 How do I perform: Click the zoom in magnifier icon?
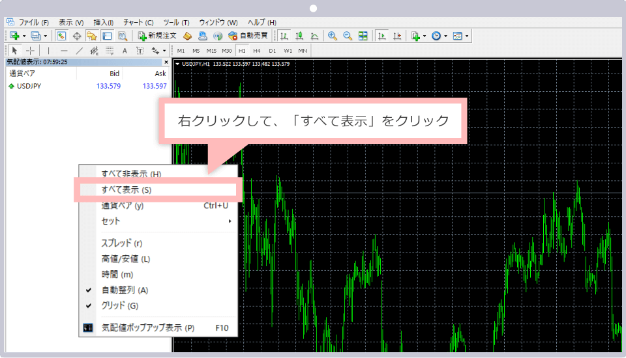[x=333, y=36]
